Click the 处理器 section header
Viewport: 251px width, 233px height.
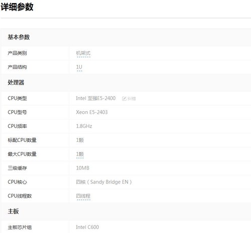[x=16, y=83]
